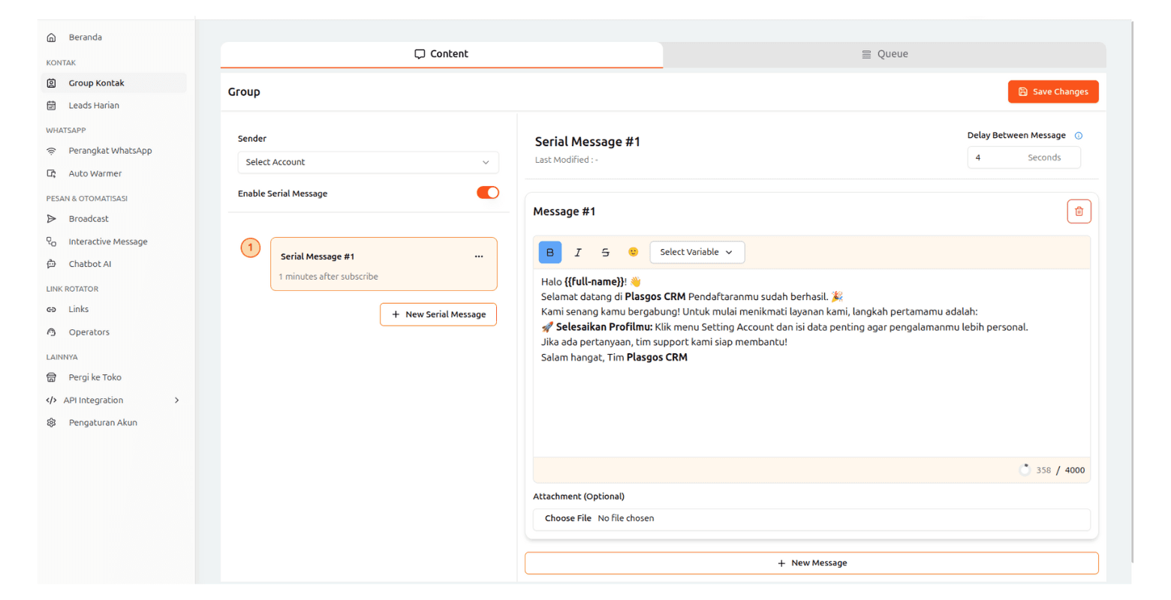
Task: Click the New Serial Message button
Action: coord(438,315)
